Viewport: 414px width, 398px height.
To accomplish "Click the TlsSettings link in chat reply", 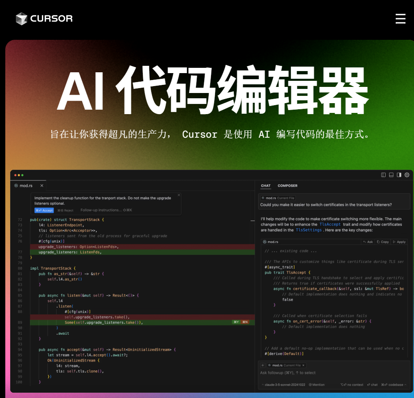I will (x=309, y=230).
